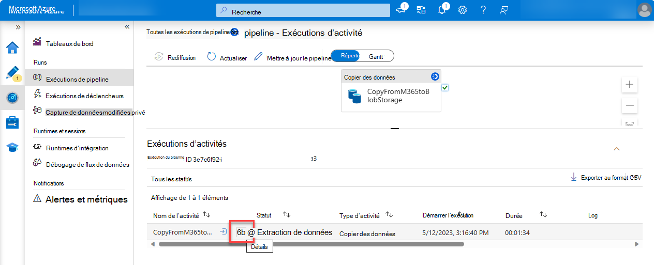The image size is (654, 265).
Task: Open the settings gear in top bar
Action: 463,10
